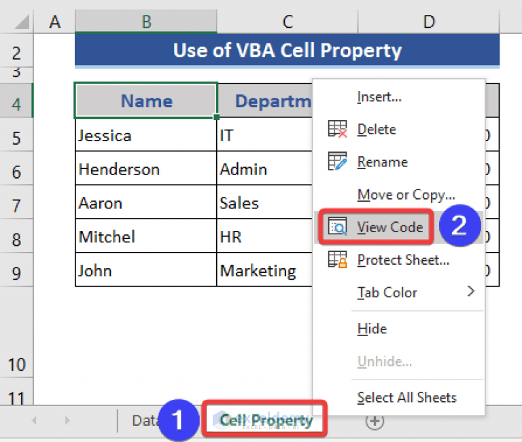Image resolution: width=522 pixels, height=442 pixels.
Task: Click the Admin department cell
Action: 265,168
